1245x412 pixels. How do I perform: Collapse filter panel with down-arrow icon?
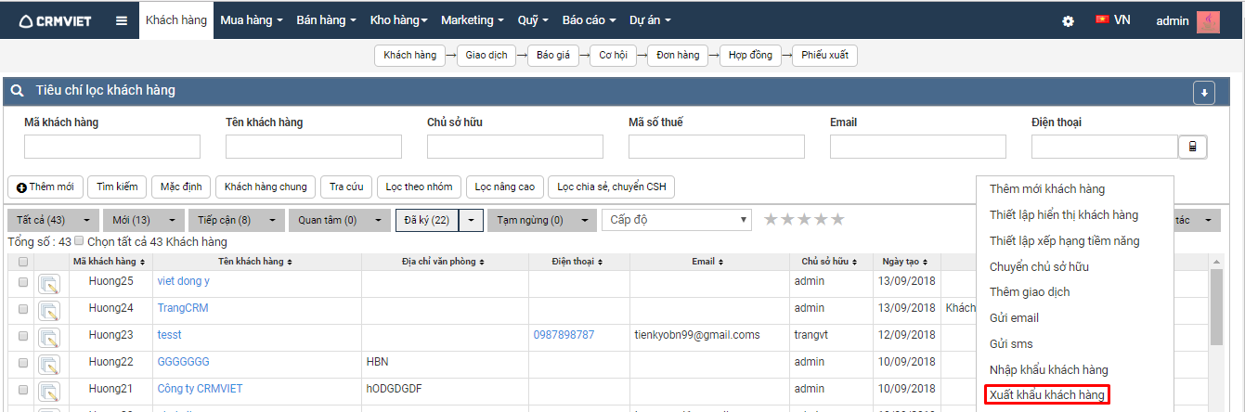[1204, 92]
